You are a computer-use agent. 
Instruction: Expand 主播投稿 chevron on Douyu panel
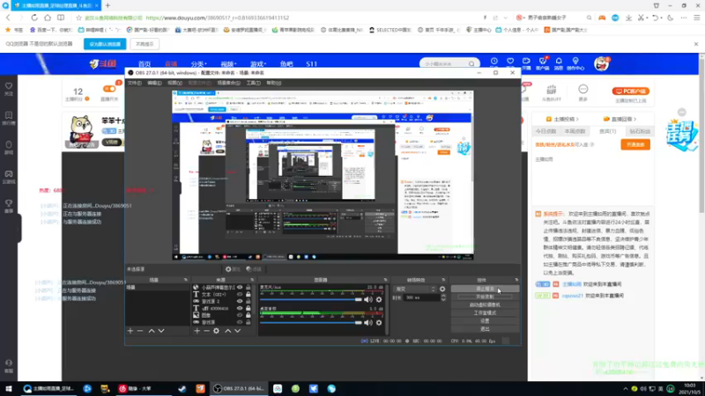point(577,120)
